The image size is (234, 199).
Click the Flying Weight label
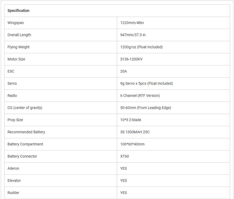pyautogui.click(x=18, y=47)
